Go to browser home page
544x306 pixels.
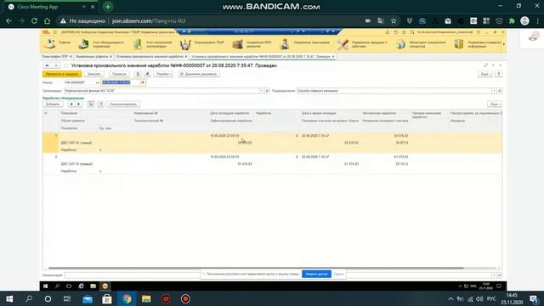click(48, 20)
